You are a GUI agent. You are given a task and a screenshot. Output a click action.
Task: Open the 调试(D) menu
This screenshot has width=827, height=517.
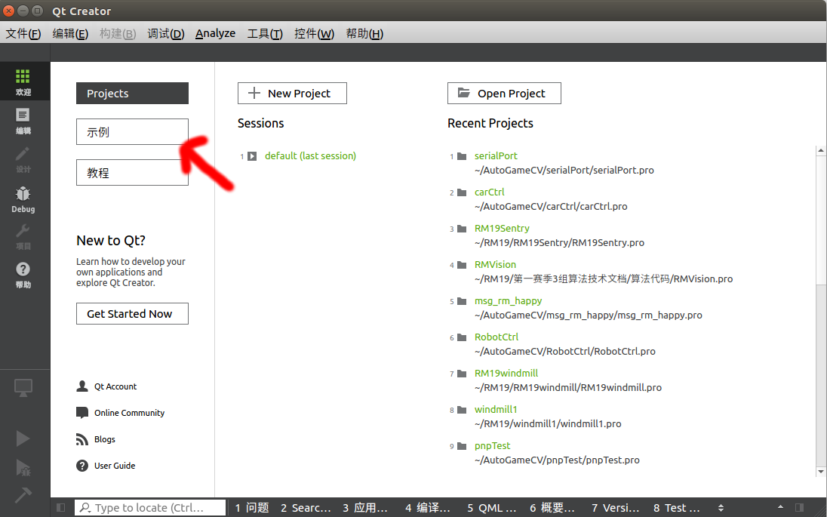point(165,33)
